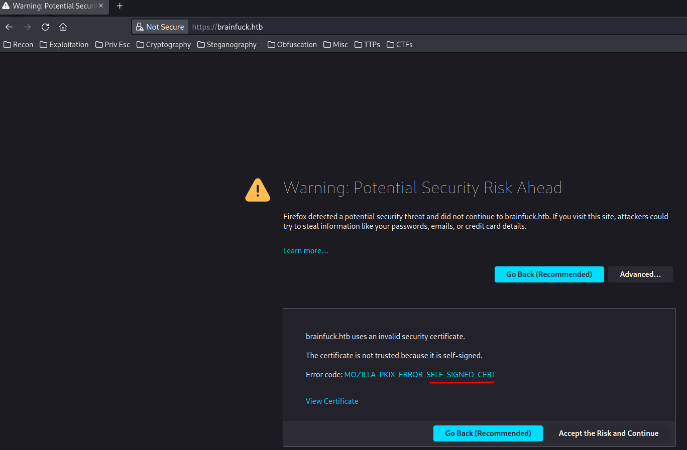Toggle the Advanced… button

[x=640, y=274]
